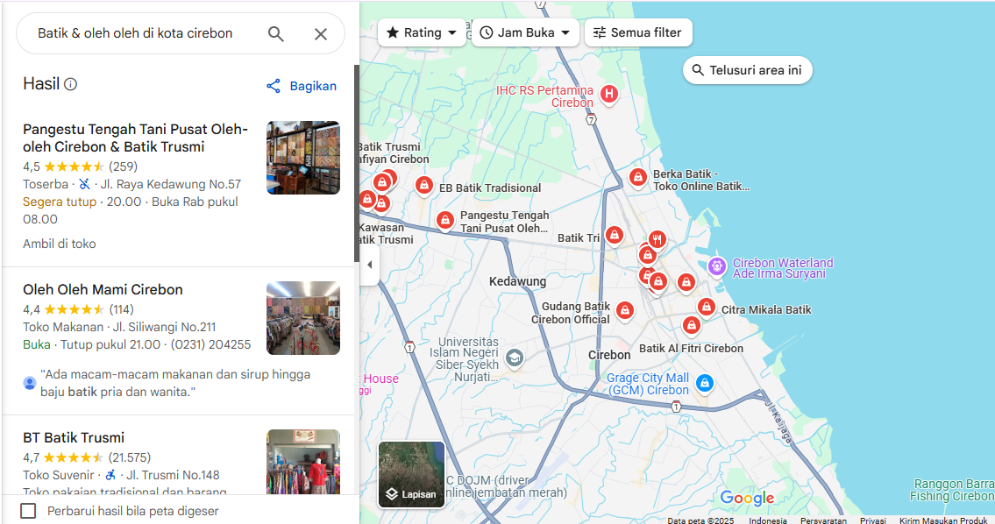Open Oleh Oleh Mami Cirebon photo
Image resolution: width=995 pixels, height=524 pixels.
point(303,318)
